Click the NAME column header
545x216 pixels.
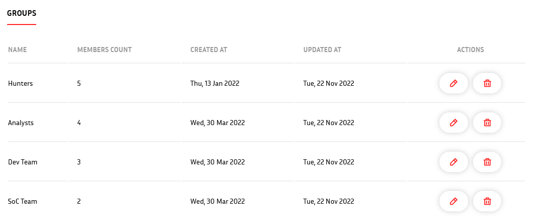pyautogui.click(x=17, y=50)
